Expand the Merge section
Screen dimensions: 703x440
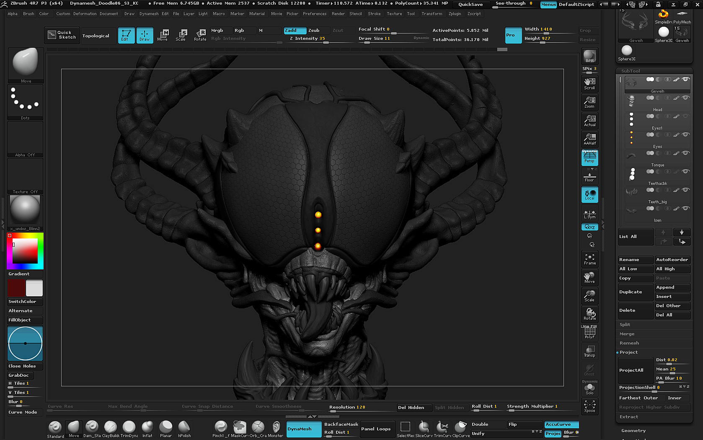coord(627,334)
